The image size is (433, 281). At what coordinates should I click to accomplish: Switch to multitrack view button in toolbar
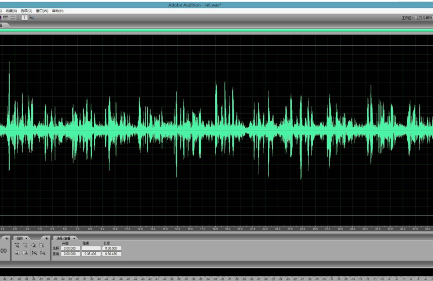(6, 17)
